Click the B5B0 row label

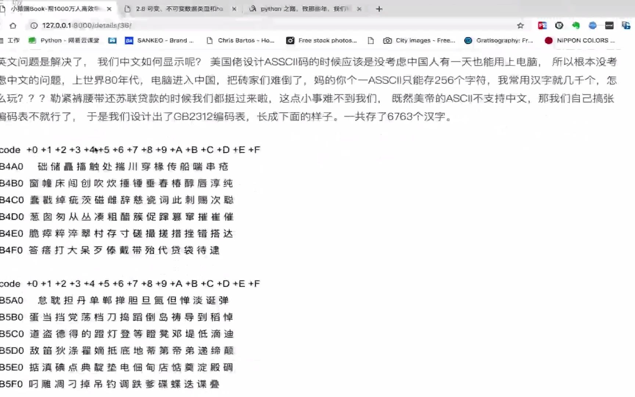pyautogui.click(x=12, y=317)
